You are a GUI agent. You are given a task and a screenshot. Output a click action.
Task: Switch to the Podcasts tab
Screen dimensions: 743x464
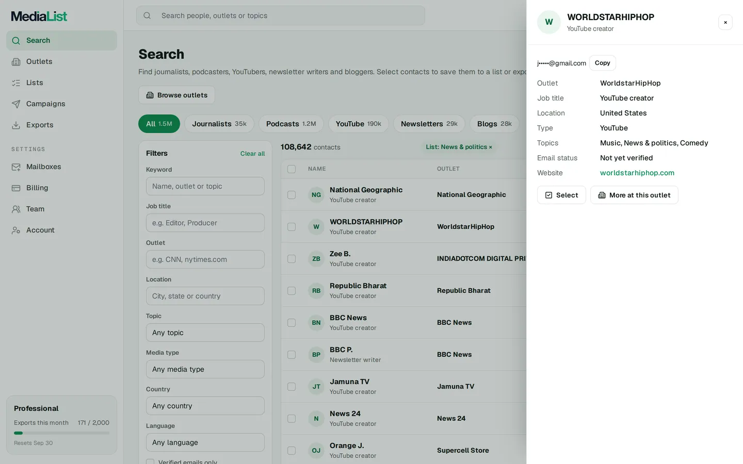[x=291, y=124]
